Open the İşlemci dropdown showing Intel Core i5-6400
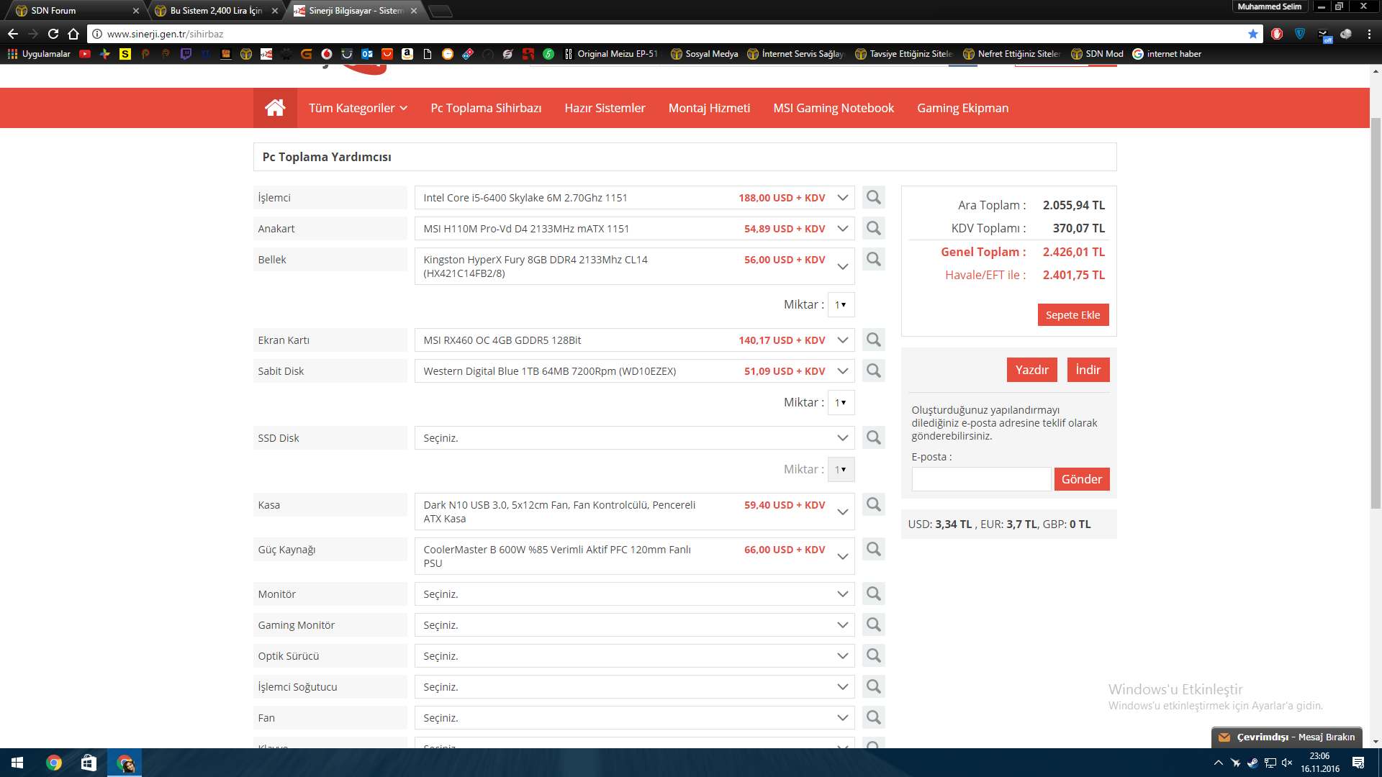The image size is (1382, 777). coord(634,198)
